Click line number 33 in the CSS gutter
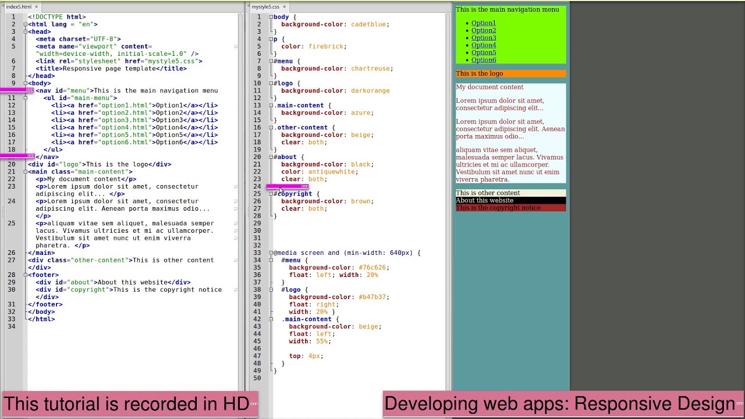745x419 pixels. (257, 253)
